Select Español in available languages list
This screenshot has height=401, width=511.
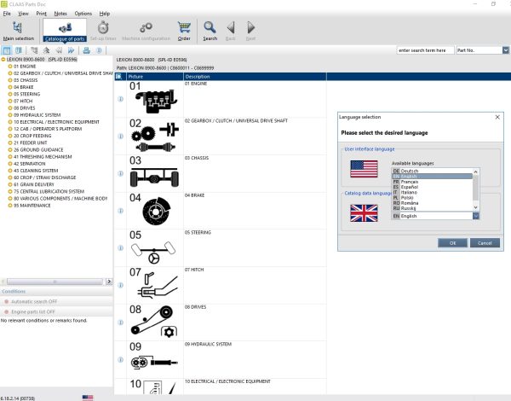(432, 187)
